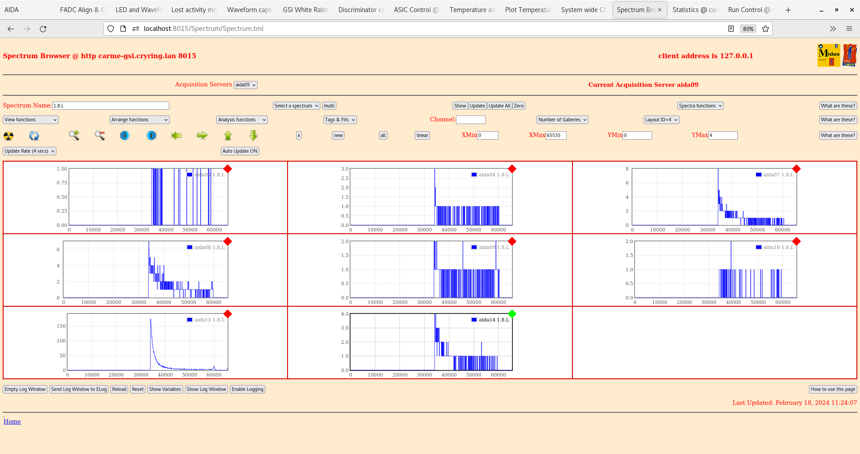Screen dimensions: 860x454
Task: Zoom in with the magnifier plus icon
Action: (x=74, y=135)
